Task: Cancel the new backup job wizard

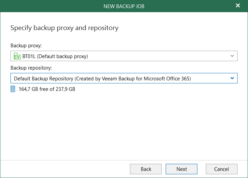Action: click(222, 169)
